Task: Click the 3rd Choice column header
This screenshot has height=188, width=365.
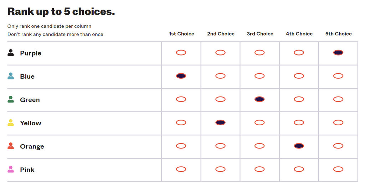Action: [260, 34]
